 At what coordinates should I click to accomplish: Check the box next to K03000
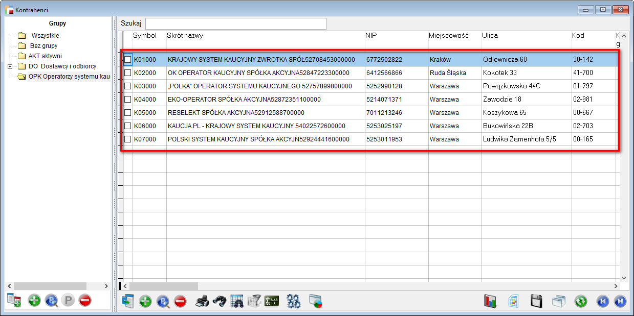click(128, 86)
